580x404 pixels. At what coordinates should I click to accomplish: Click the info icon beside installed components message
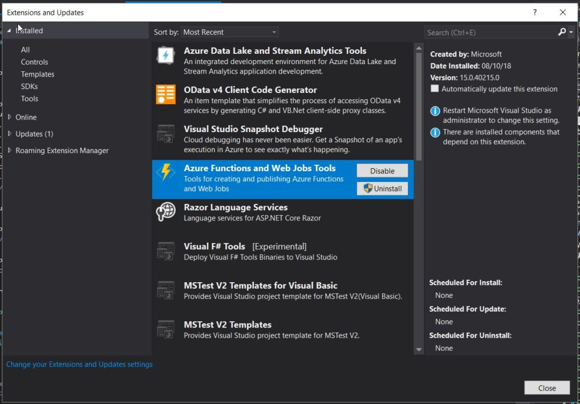[435, 133]
